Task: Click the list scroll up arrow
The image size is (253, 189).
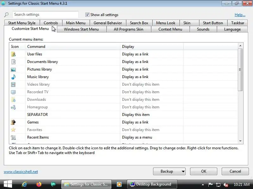Action: 240,46
